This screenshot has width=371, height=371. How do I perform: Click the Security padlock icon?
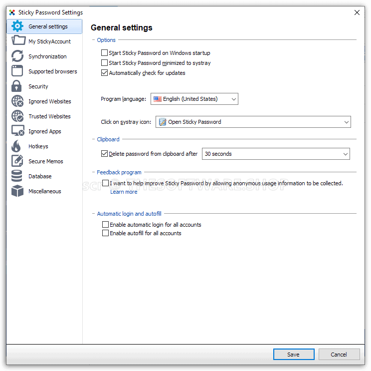(16, 86)
